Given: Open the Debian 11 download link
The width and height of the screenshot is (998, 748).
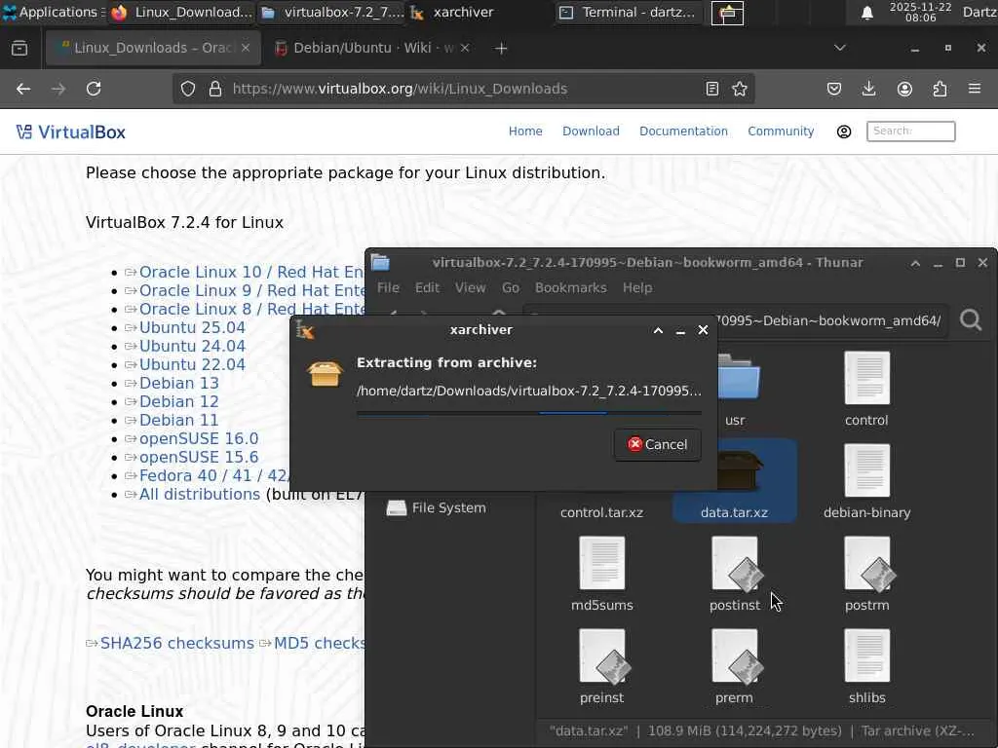Looking at the screenshot, I should click(x=179, y=420).
